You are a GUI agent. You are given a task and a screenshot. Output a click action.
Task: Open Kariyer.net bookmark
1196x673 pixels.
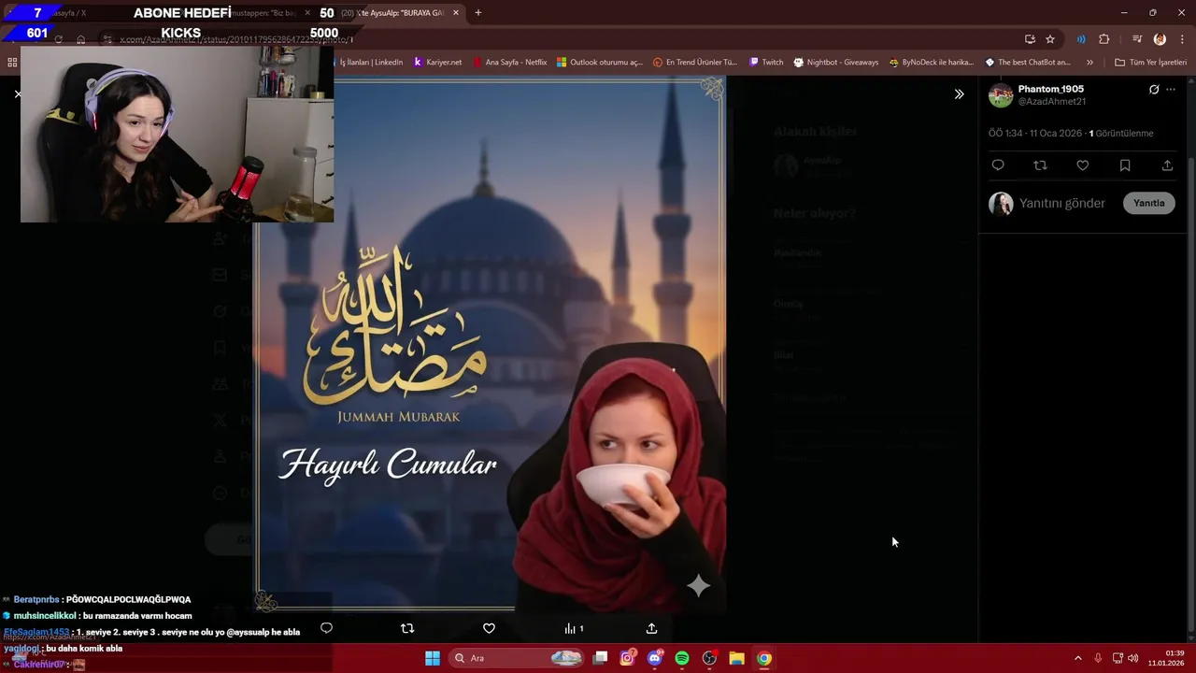[437, 63]
